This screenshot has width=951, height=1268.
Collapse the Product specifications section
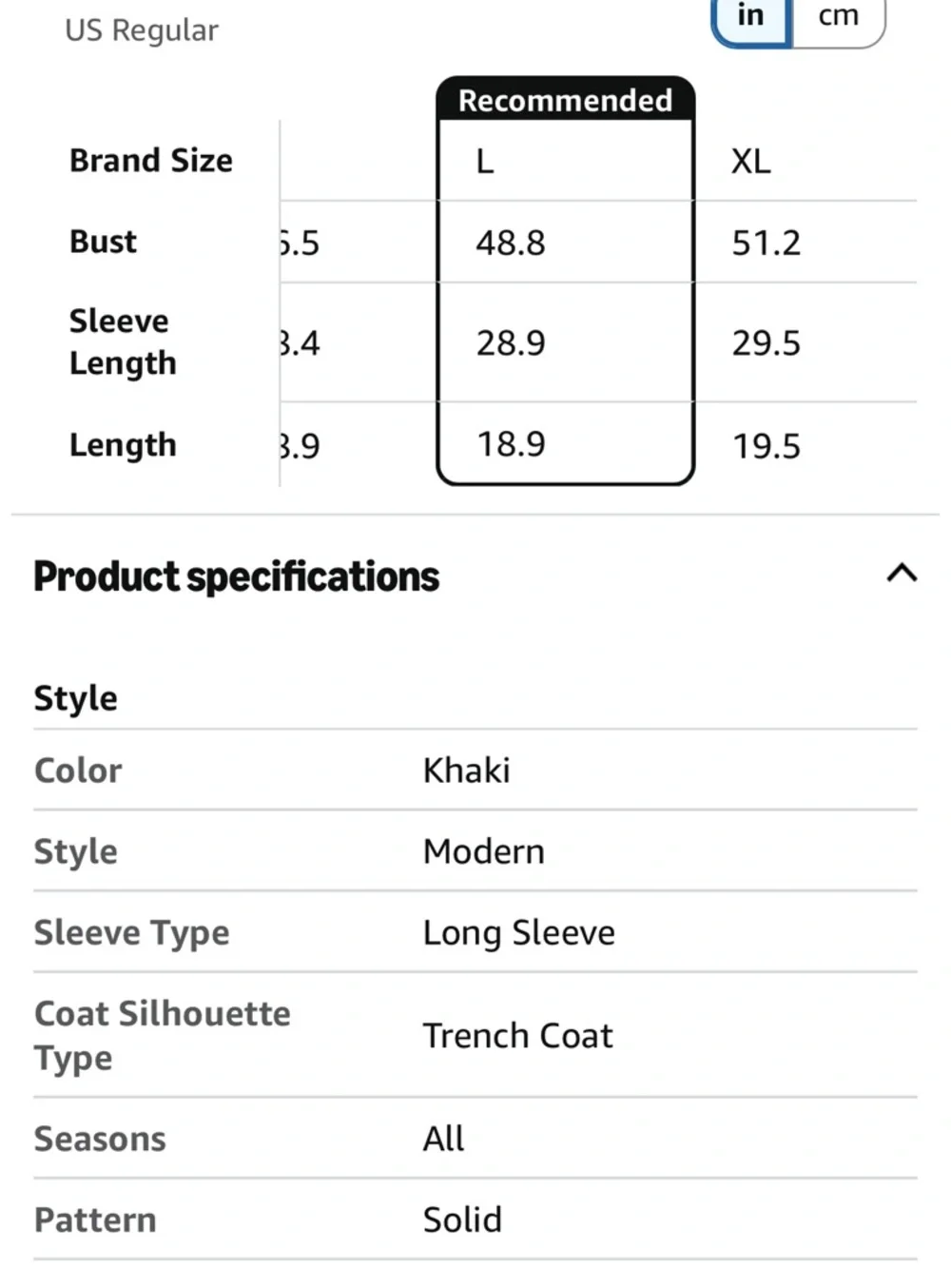tap(902, 574)
